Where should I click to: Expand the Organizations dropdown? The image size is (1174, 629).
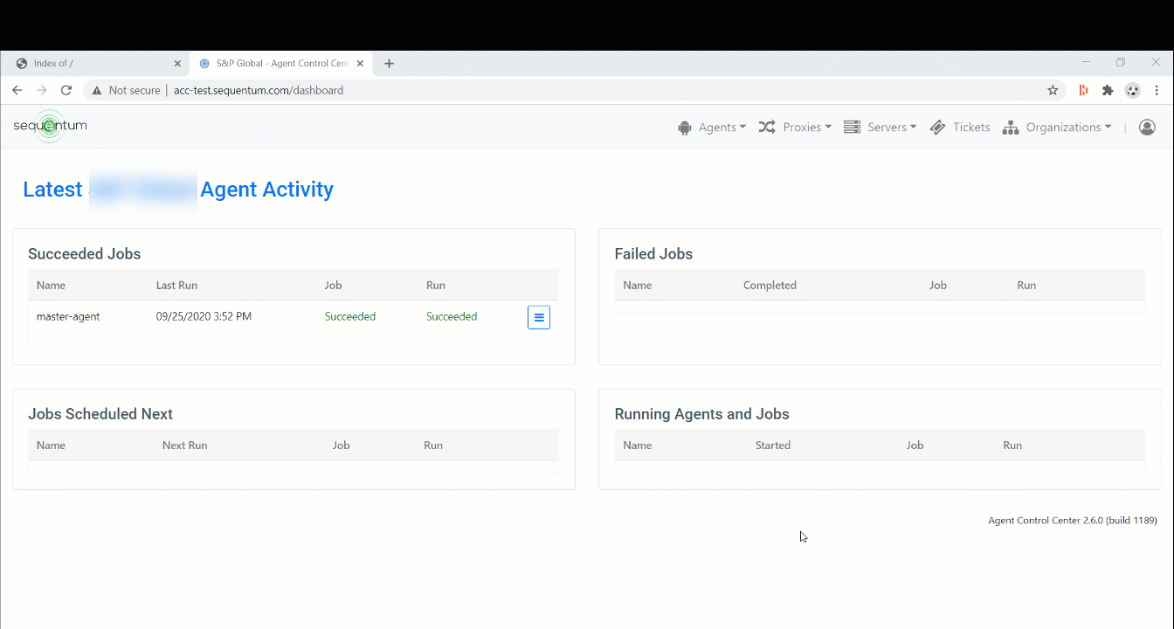pos(1057,128)
